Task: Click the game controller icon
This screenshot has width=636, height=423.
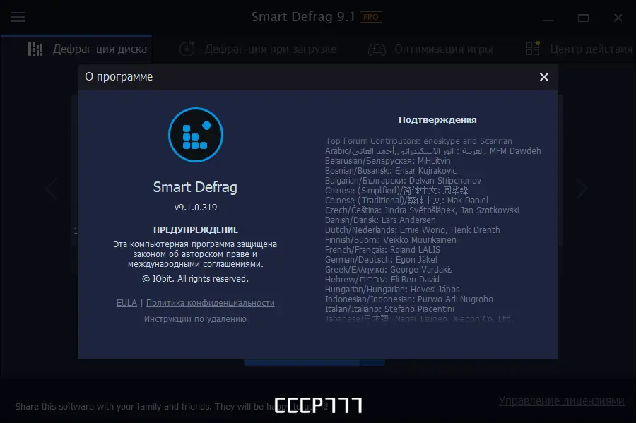Action: pos(377,49)
